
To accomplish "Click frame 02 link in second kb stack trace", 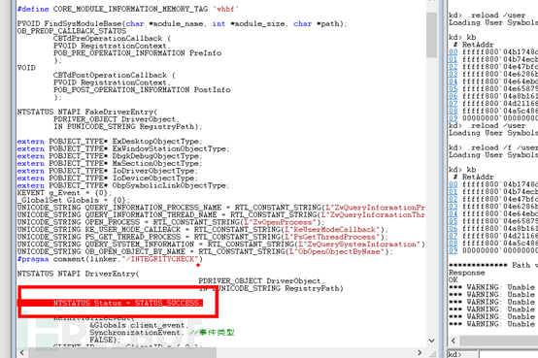I will [x=453, y=199].
